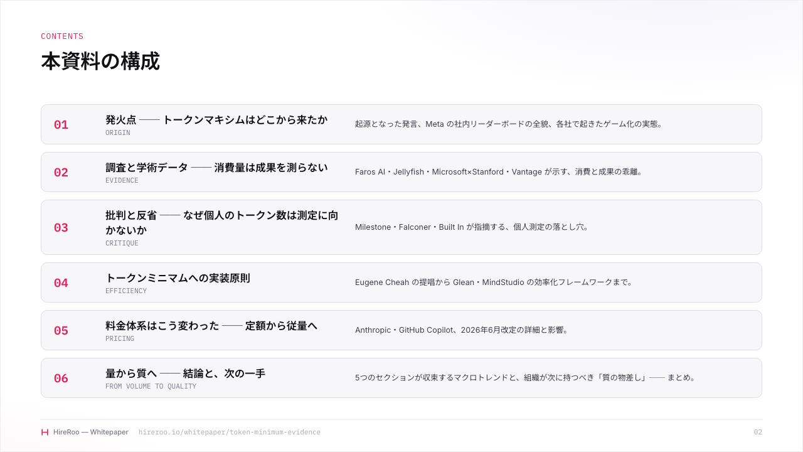Click description starting Anthropic・GitHub Copilot
The width and height of the screenshot is (803, 452).
point(463,330)
